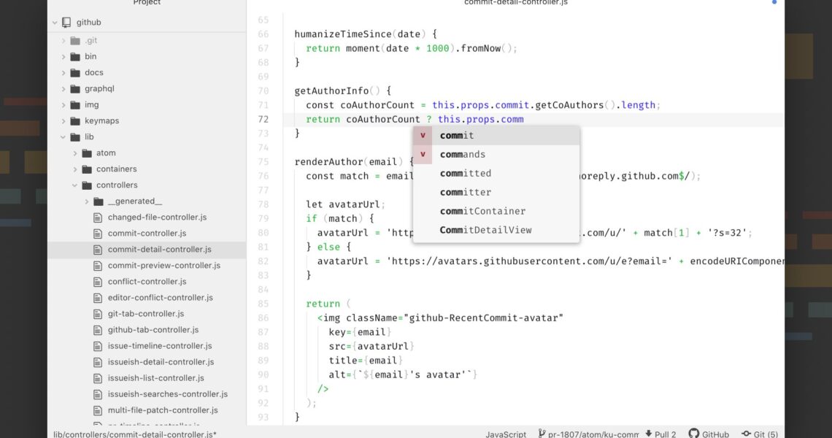Pick 'CommitDetailView' autocomplete suggestion

[485, 231]
